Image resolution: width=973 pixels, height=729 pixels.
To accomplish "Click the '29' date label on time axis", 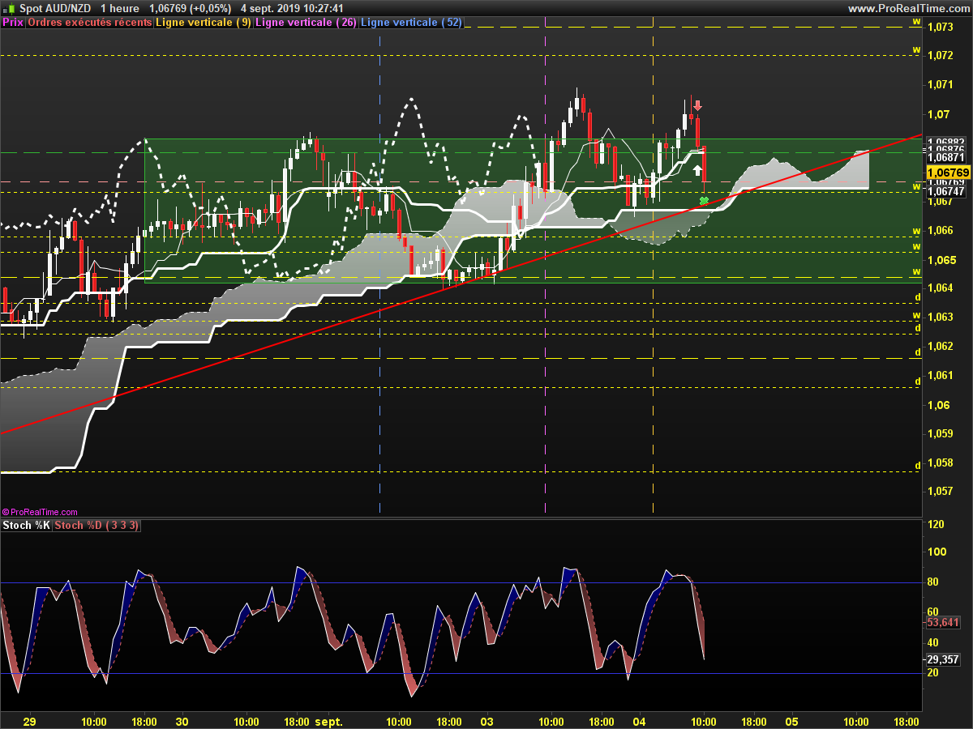I will (x=31, y=721).
